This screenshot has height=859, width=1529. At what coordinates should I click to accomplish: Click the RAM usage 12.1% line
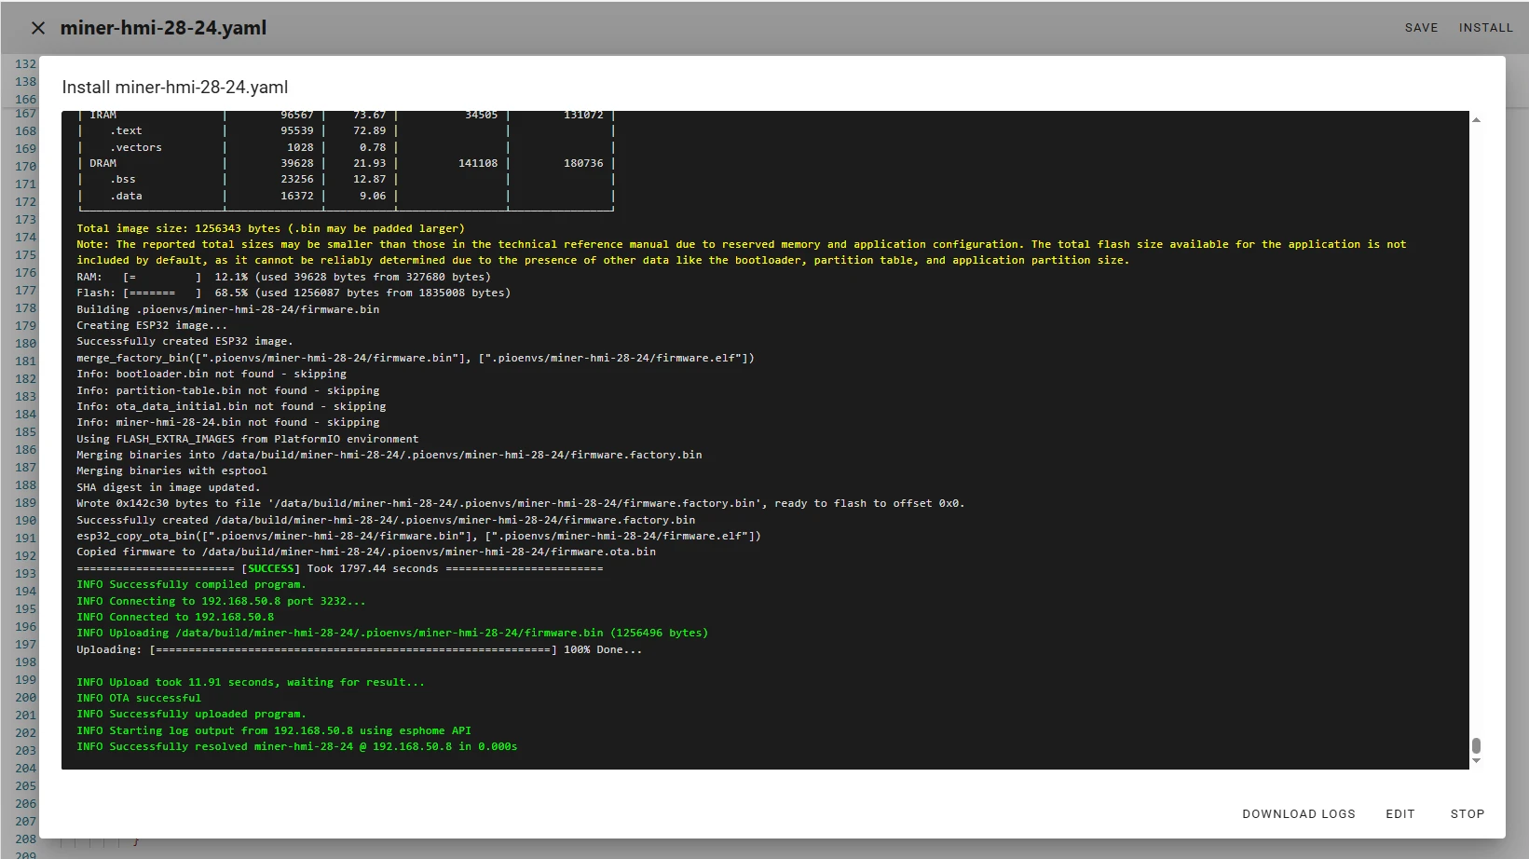283,277
